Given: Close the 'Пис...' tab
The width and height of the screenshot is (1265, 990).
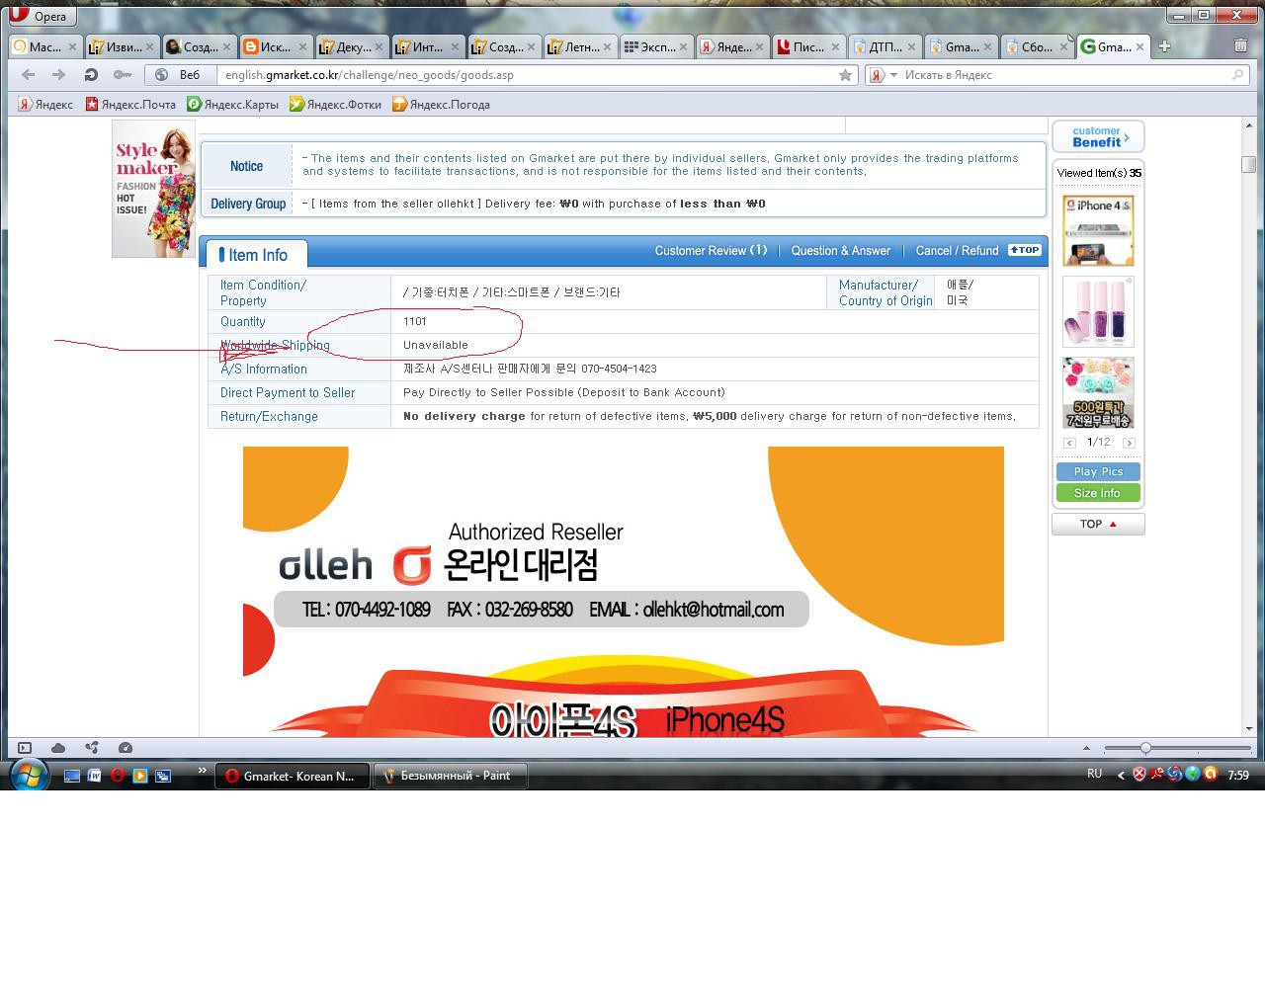Looking at the screenshot, I should [835, 46].
